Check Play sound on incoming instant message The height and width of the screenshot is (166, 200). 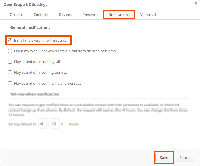coord(10,83)
